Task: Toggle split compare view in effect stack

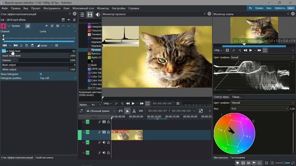Action: [63, 20]
